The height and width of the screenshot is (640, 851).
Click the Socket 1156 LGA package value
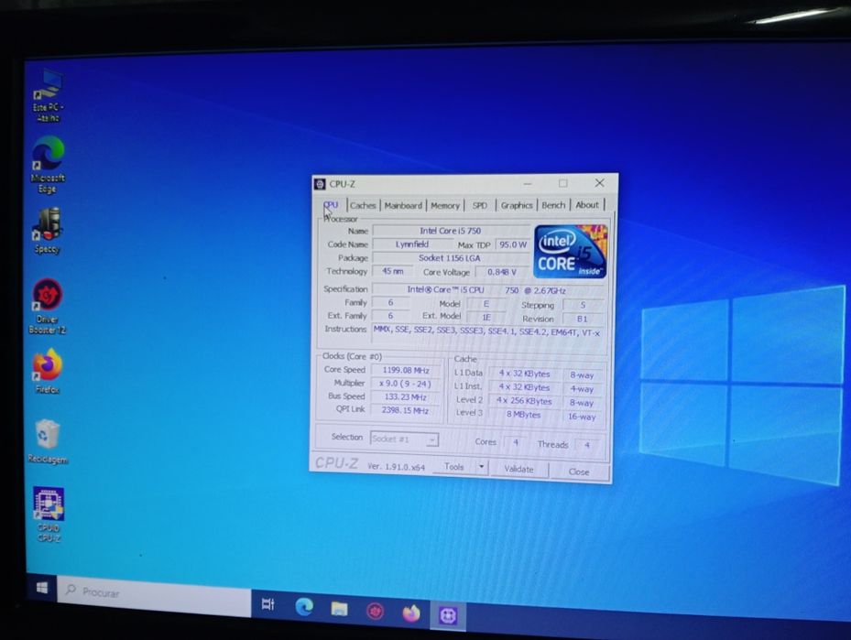[x=450, y=257]
